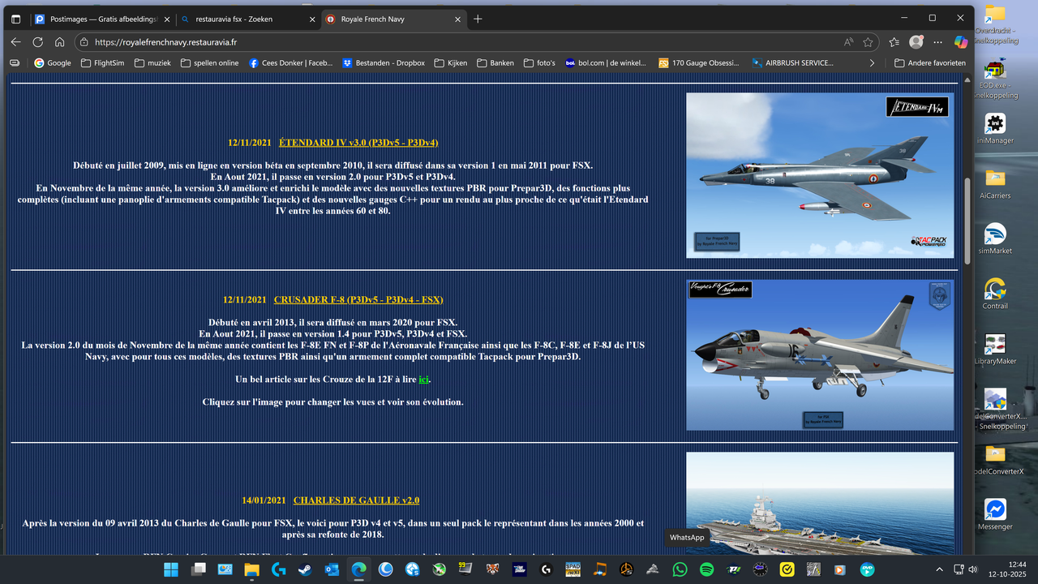This screenshot has width=1038, height=584.
Task: Open the spellen online bookmarks folder
Action: coord(209,62)
